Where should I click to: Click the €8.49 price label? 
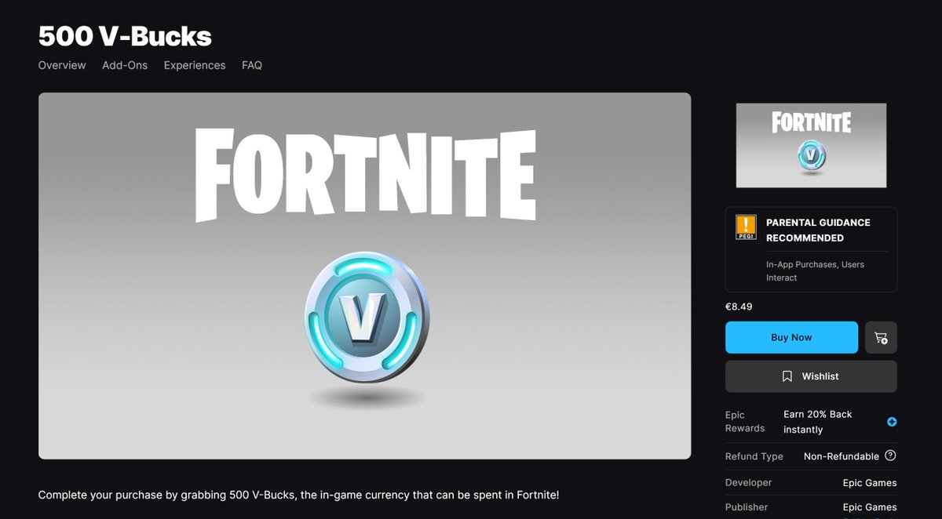coord(737,307)
